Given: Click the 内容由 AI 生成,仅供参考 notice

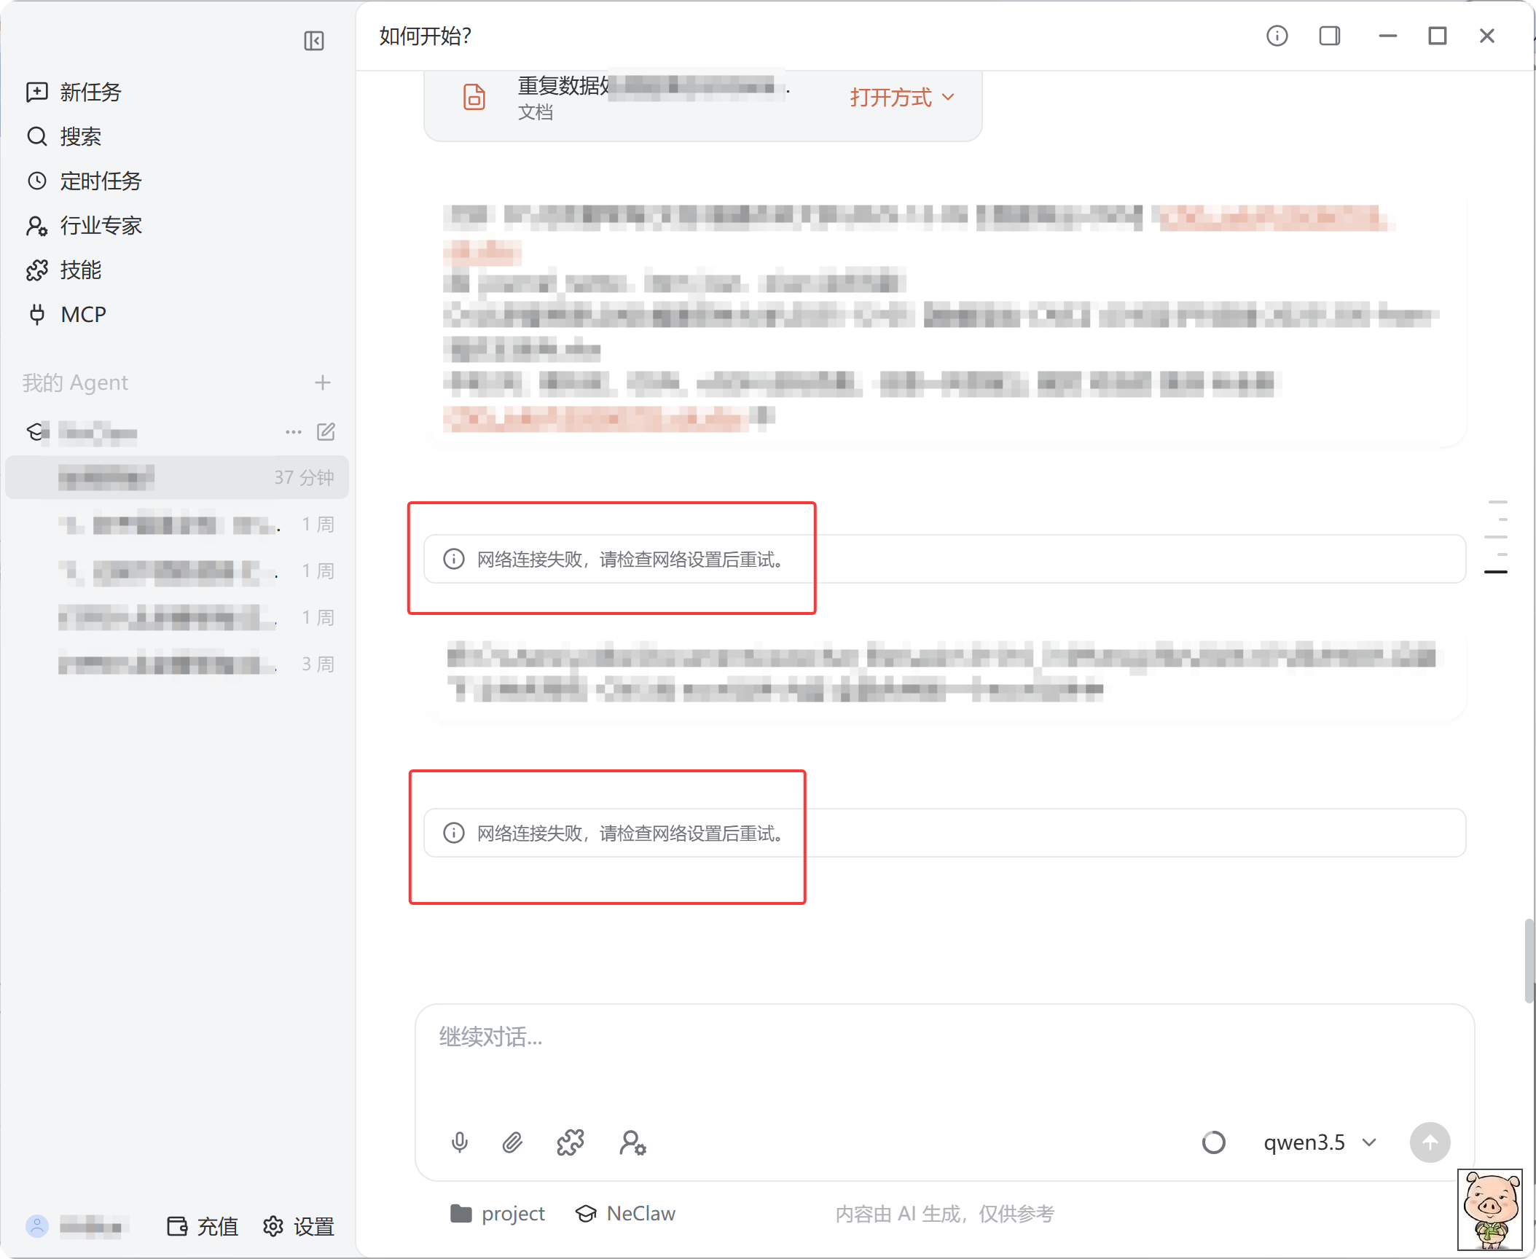Looking at the screenshot, I should pos(945,1214).
